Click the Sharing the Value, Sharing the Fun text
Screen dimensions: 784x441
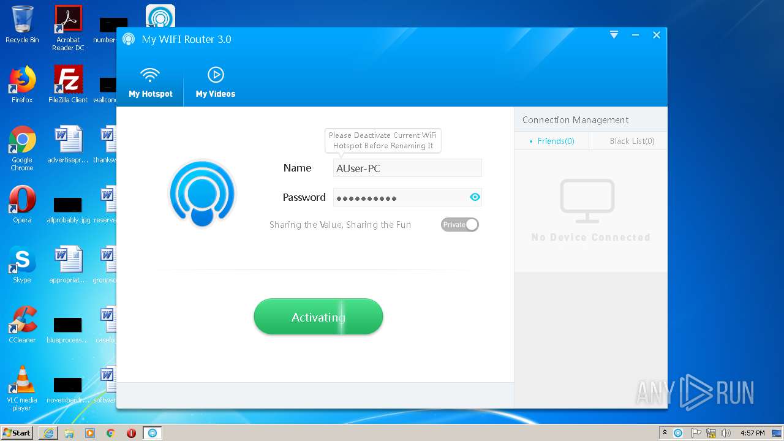tap(340, 225)
